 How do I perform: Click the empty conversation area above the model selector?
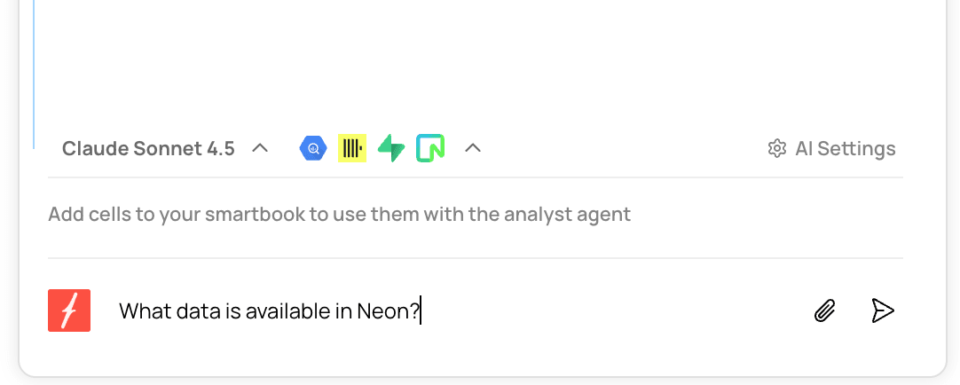479,62
